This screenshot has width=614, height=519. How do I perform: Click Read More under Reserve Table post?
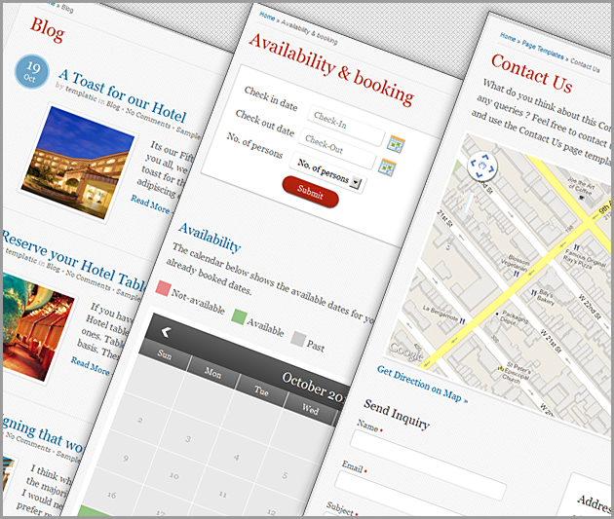(91, 366)
